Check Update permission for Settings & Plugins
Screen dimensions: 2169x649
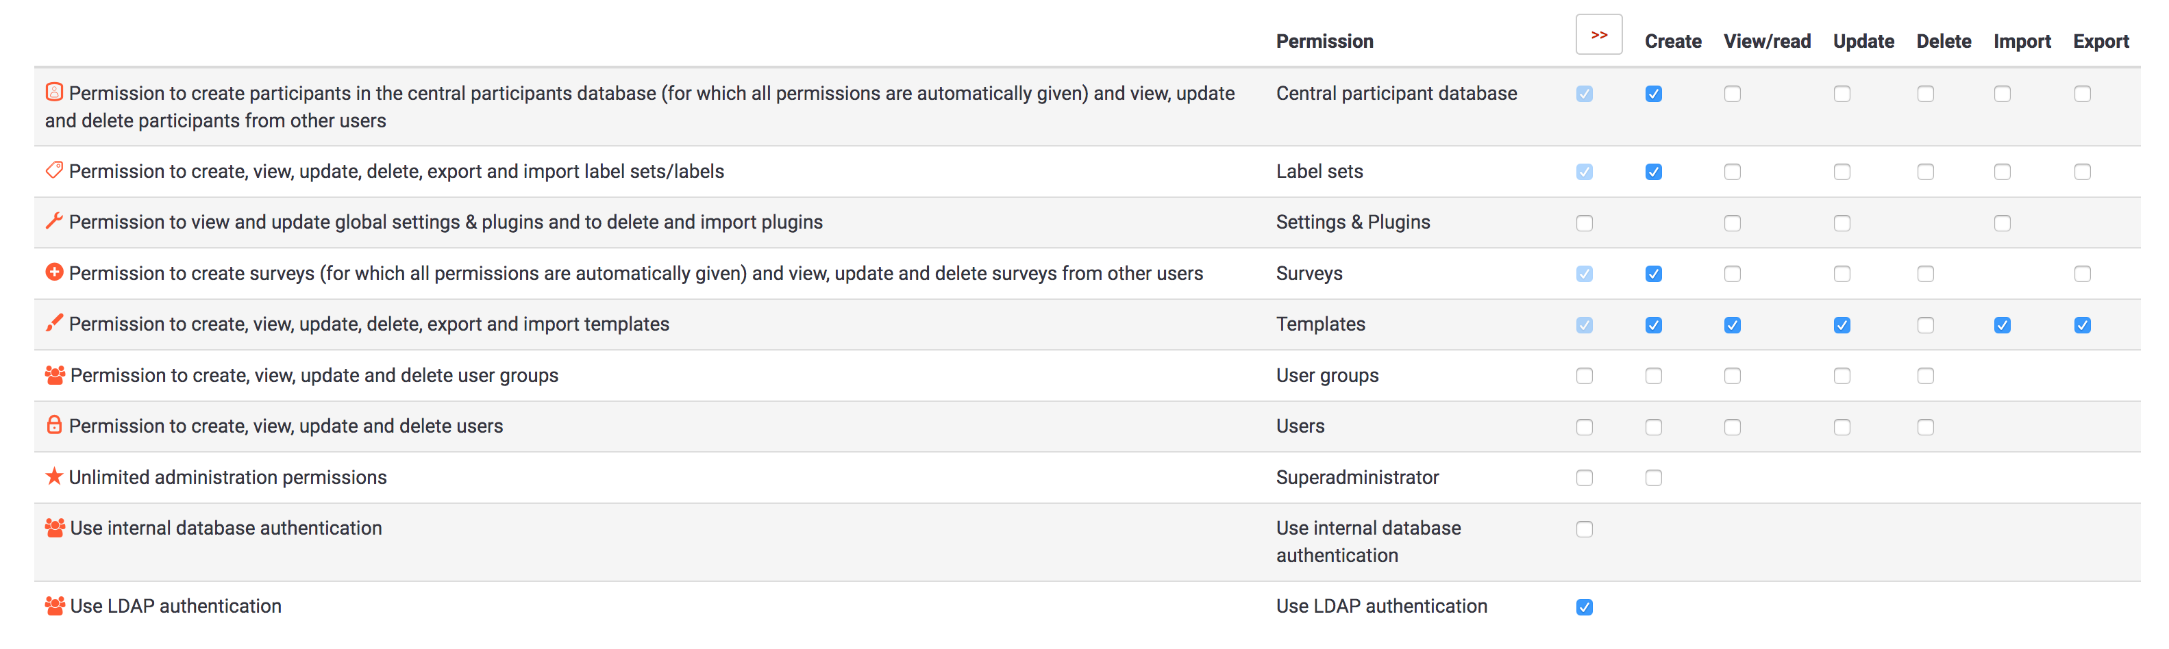click(1842, 224)
